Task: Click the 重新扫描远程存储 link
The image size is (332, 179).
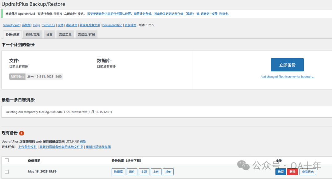Action: tap(98, 147)
